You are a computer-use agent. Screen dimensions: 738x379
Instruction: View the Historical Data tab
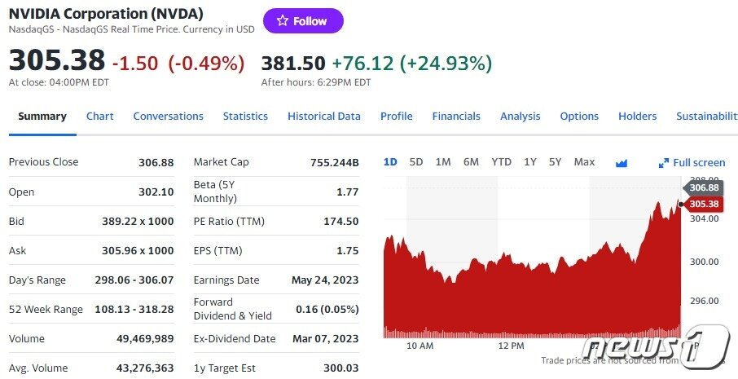coord(324,117)
